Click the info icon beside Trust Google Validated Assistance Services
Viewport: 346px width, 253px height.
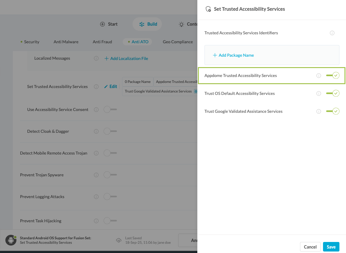[x=319, y=111]
